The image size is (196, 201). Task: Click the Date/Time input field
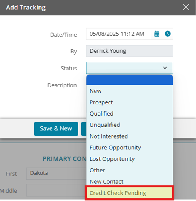[119, 34]
